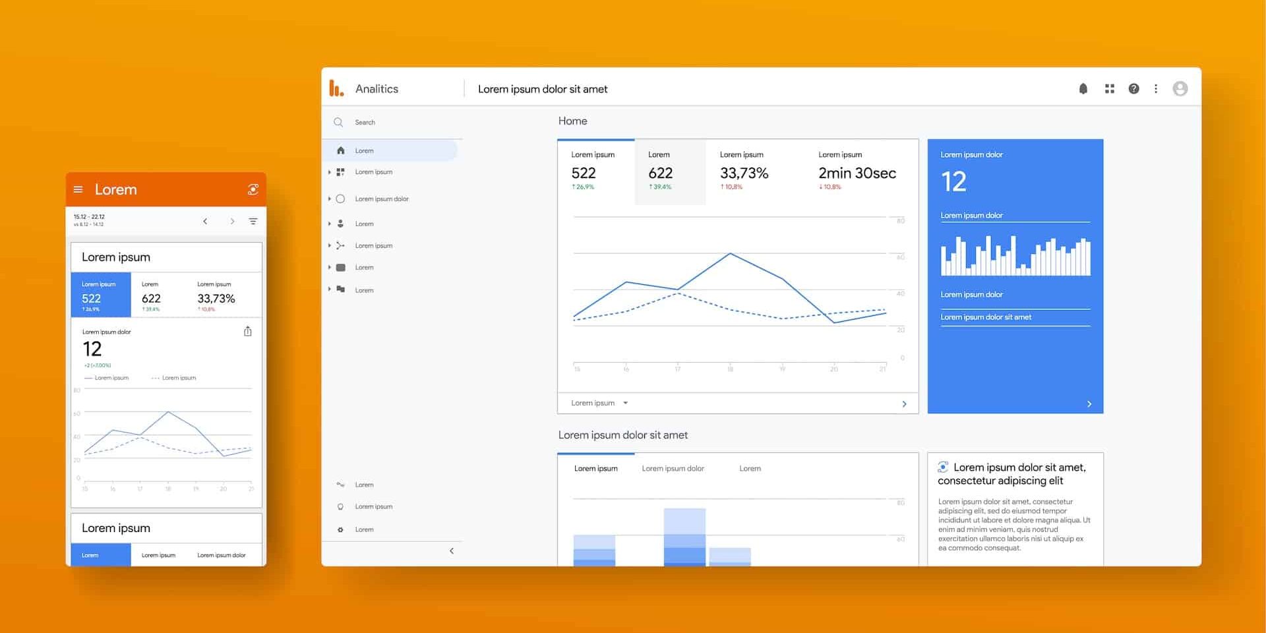Select the Insights lightbulb icon in the sidebar
1266x633 pixels.
340,506
